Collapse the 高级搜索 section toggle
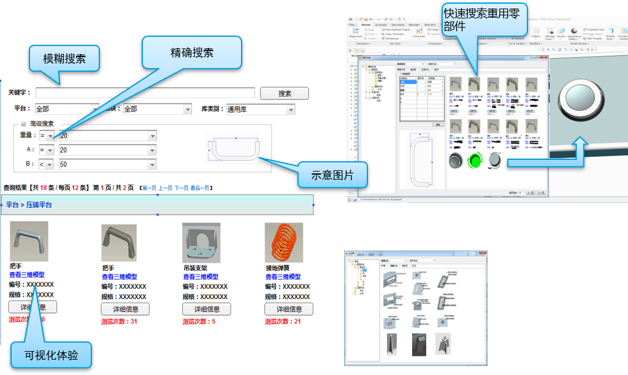 23,124
